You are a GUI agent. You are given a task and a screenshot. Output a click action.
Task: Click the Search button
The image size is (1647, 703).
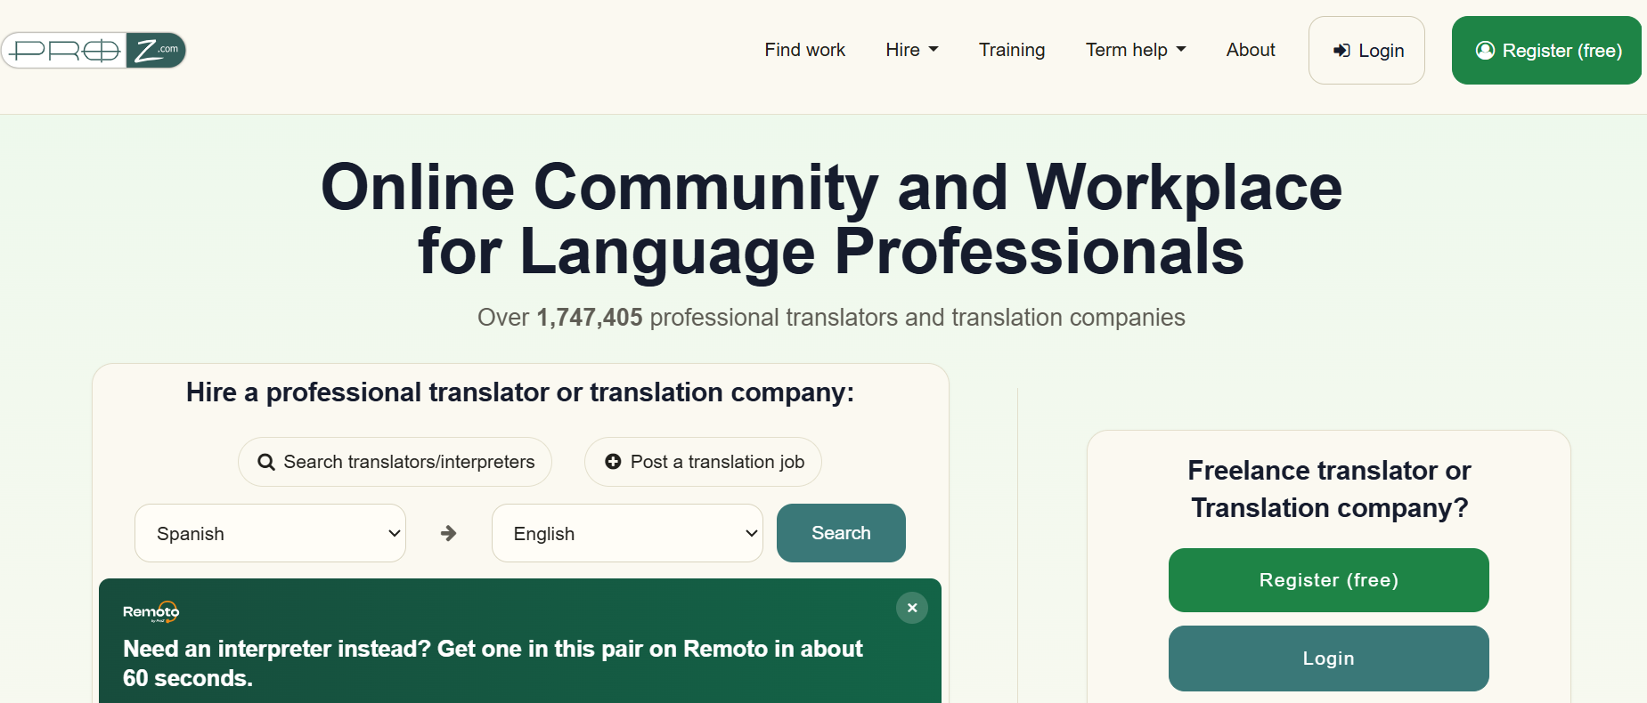pyautogui.click(x=841, y=533)
